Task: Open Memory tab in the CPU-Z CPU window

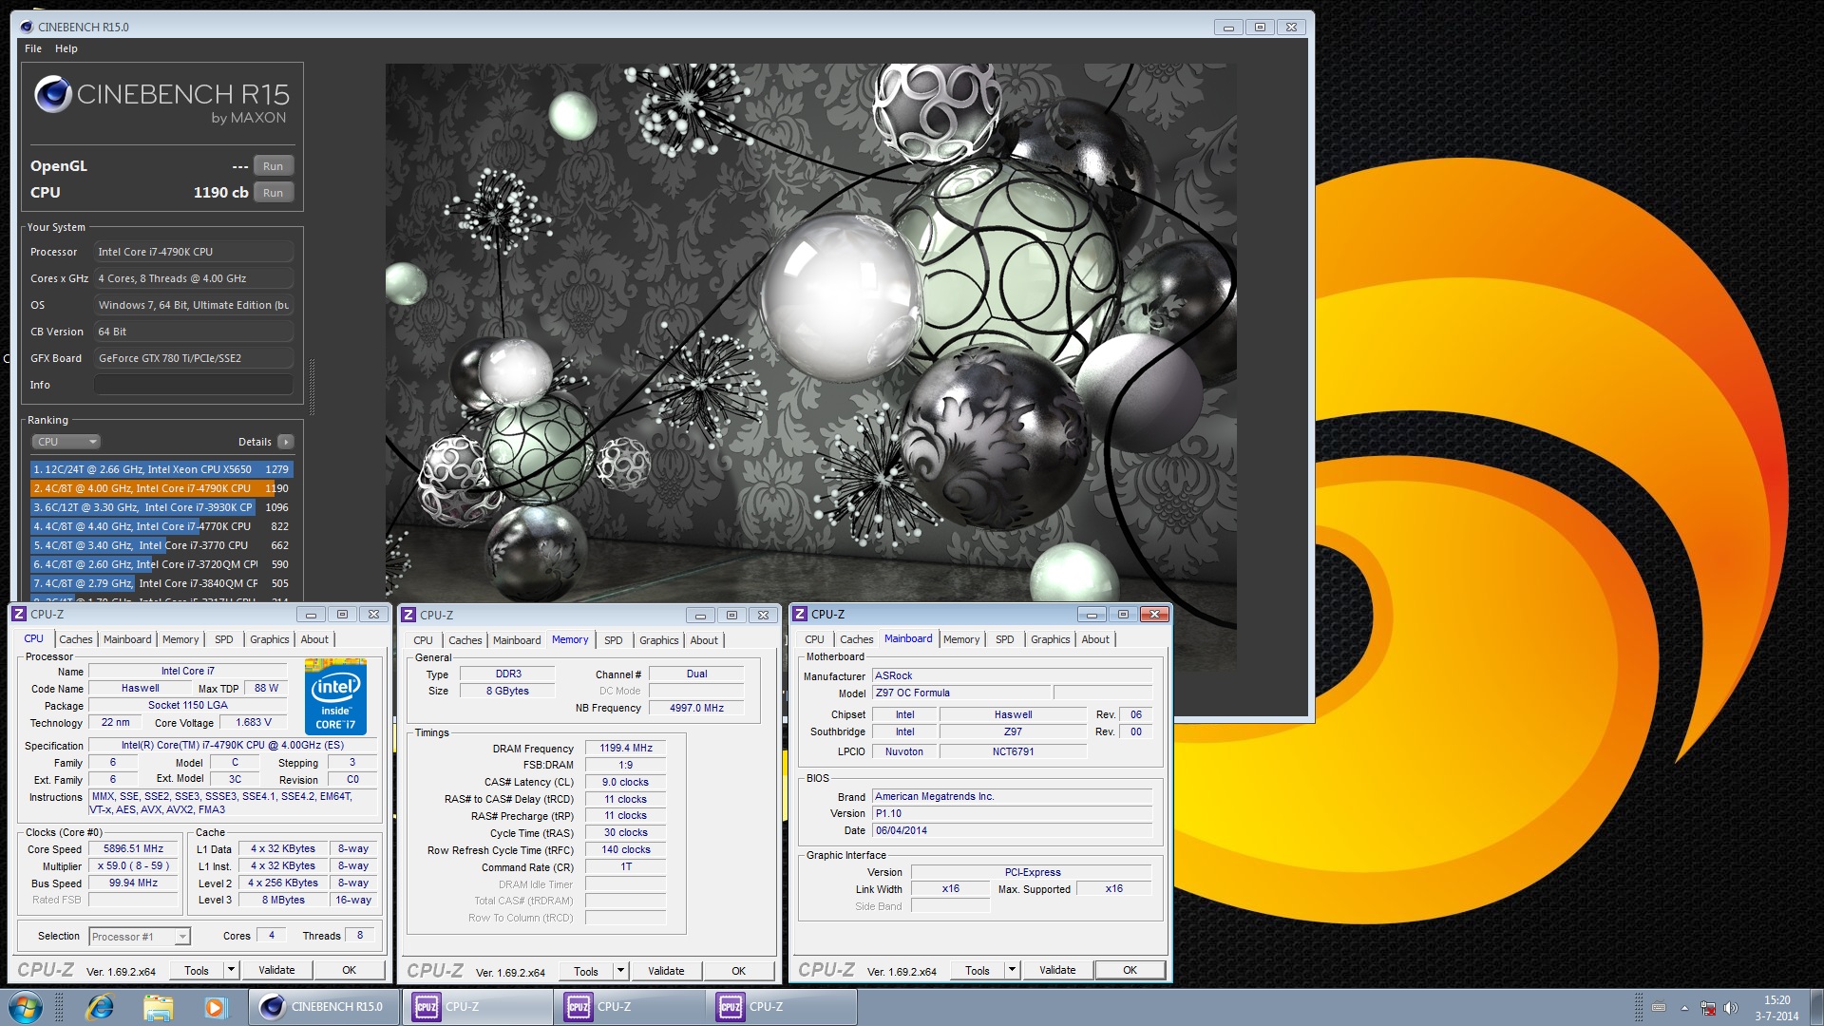Action: click(x=180, y=639)
